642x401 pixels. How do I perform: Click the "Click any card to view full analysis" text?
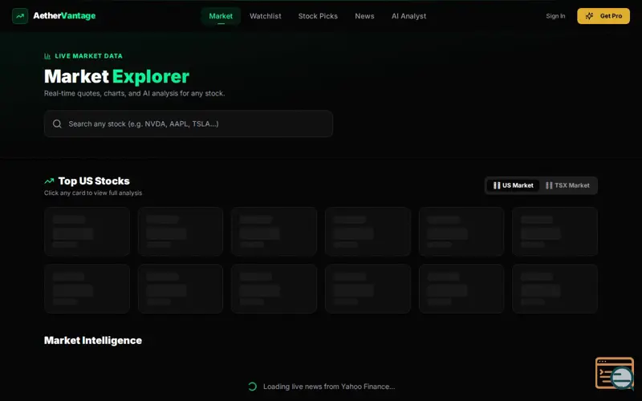[93, 192]
